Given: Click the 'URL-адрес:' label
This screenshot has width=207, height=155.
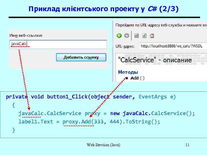Looking at the screenshot, I should 125,46.
